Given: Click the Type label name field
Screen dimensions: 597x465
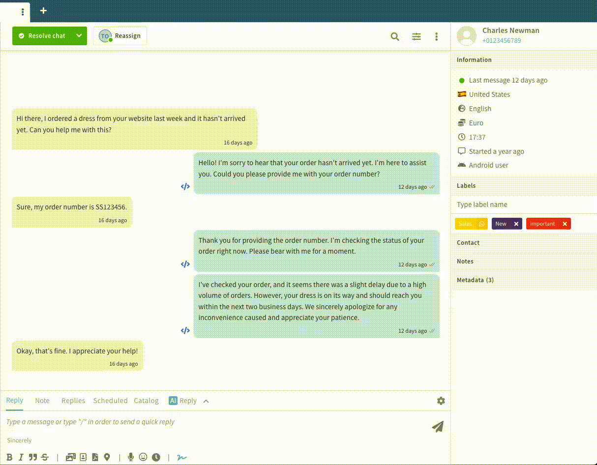Looking at the screenshot, I should pos(524,204).
